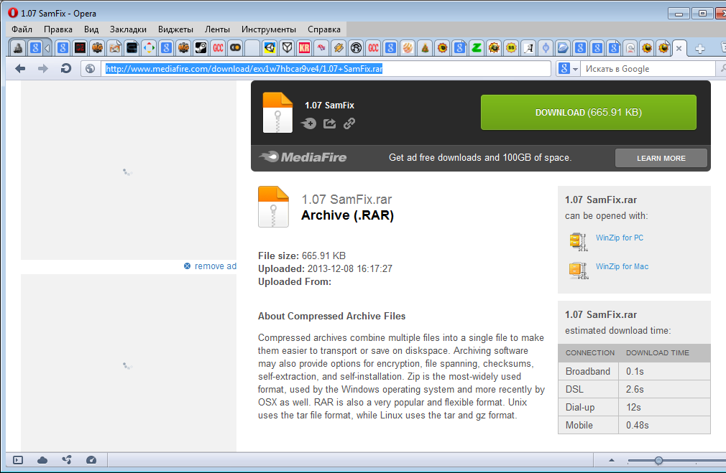Viewport: 726px width, 473px height.
Task: Click the 'Dial-up' table cell
Action: click(588, 407)
